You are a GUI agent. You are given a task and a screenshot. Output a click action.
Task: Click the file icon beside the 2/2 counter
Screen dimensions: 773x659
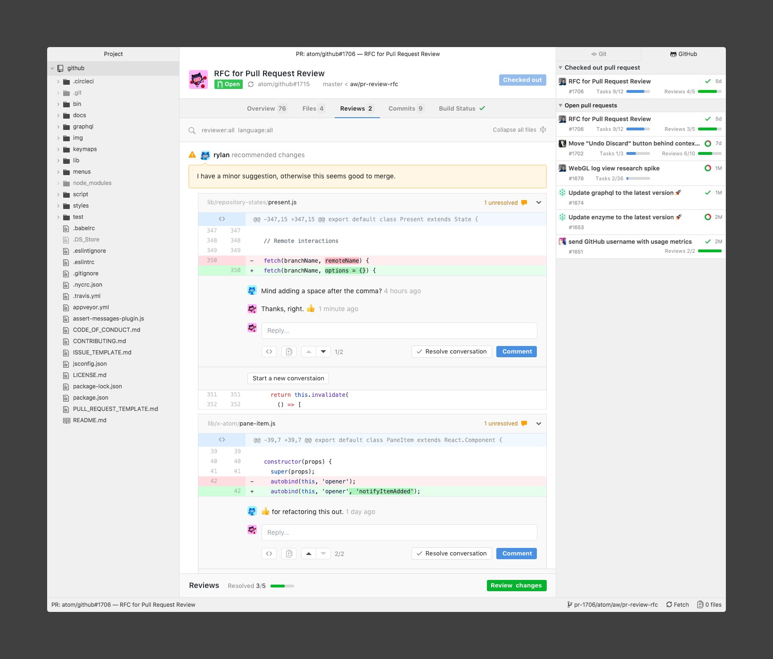289,554
